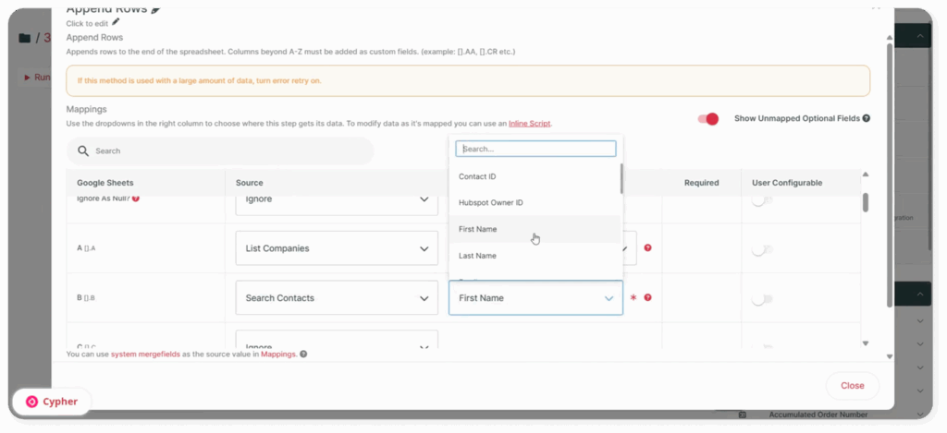The height and width of the screenshot is (433, 947).
Task: Open the Inline Script link
Action: pyautogui.click(x=529, y=123)
